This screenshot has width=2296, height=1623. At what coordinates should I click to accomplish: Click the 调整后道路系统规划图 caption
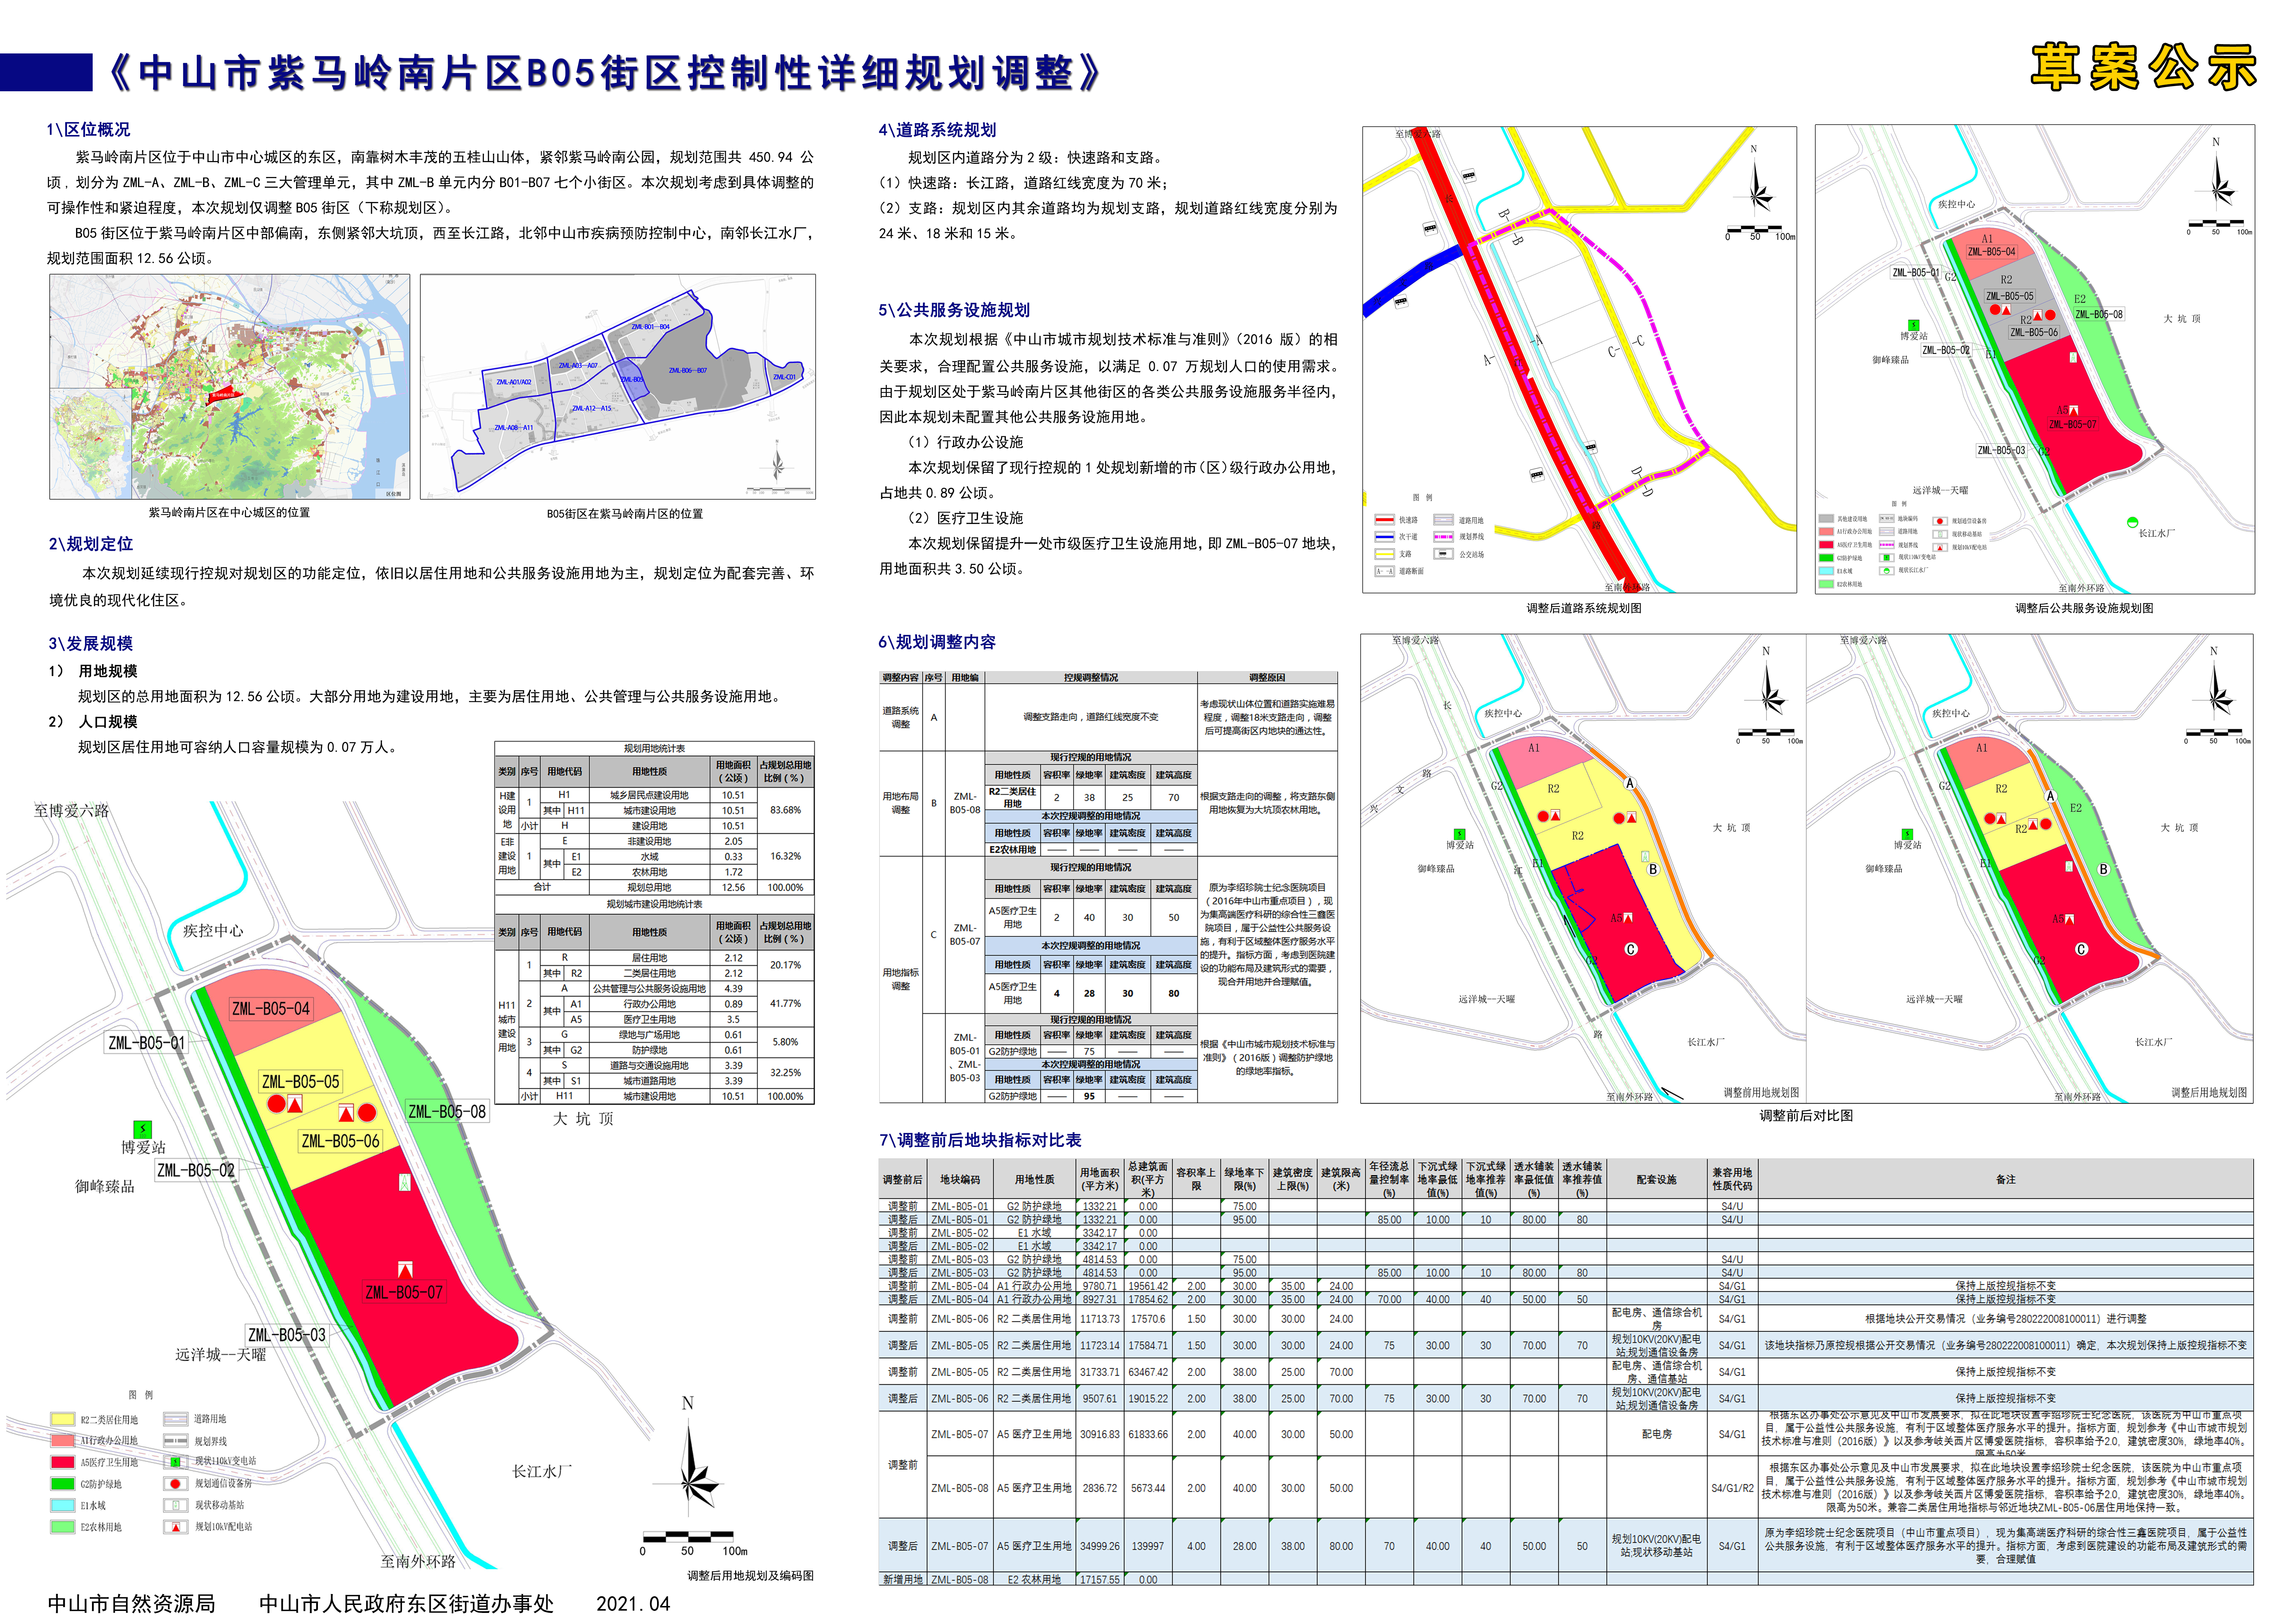click(1584, 608)
